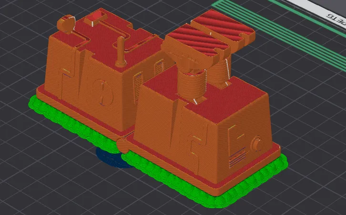The height and width of the screenshot is (215, 346).
Task: Click the mirrored PETG label on the bed plate
Action: click(x=336, y=19)
